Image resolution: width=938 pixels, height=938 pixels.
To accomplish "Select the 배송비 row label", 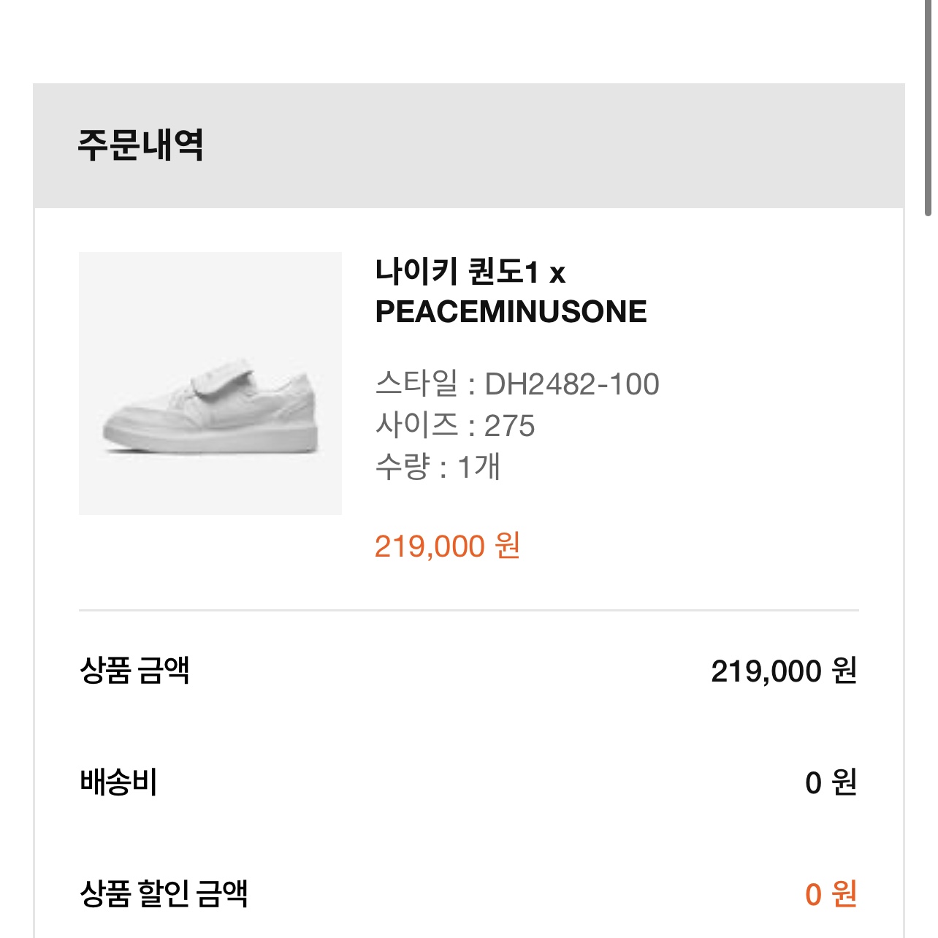I will coord(118,782).
